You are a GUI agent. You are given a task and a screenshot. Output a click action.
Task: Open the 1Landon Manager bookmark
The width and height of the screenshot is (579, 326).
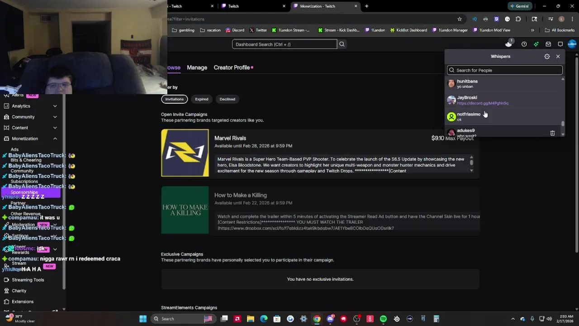click(450, 30)
